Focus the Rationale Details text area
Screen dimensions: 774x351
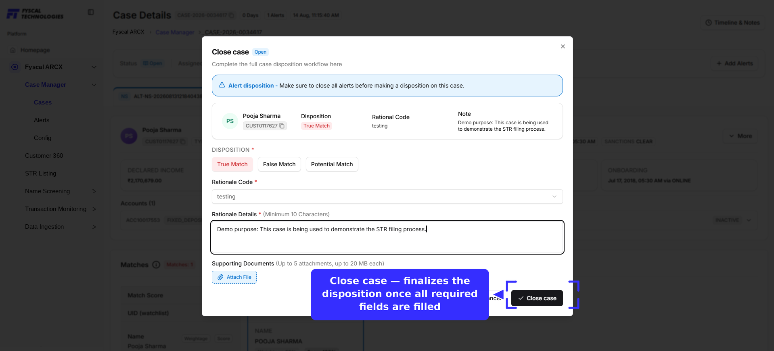tap(387, 237)
